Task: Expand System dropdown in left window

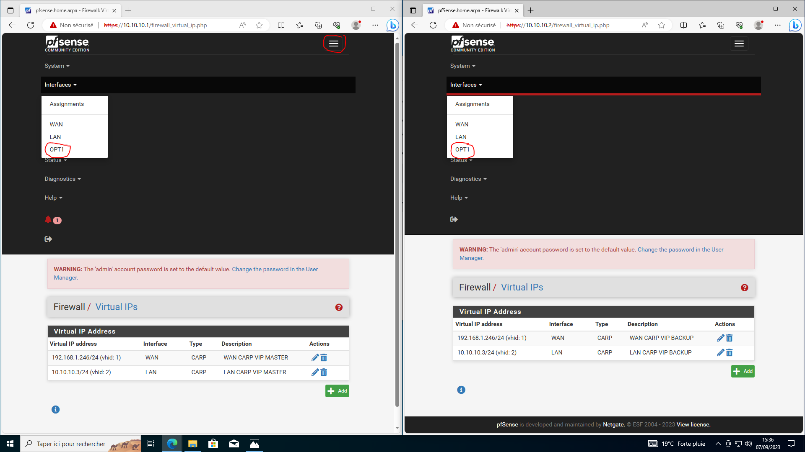Action: click(57, 66)
